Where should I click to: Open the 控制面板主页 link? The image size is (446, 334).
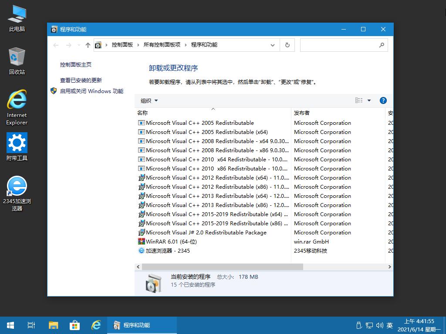tap(76, 65)
